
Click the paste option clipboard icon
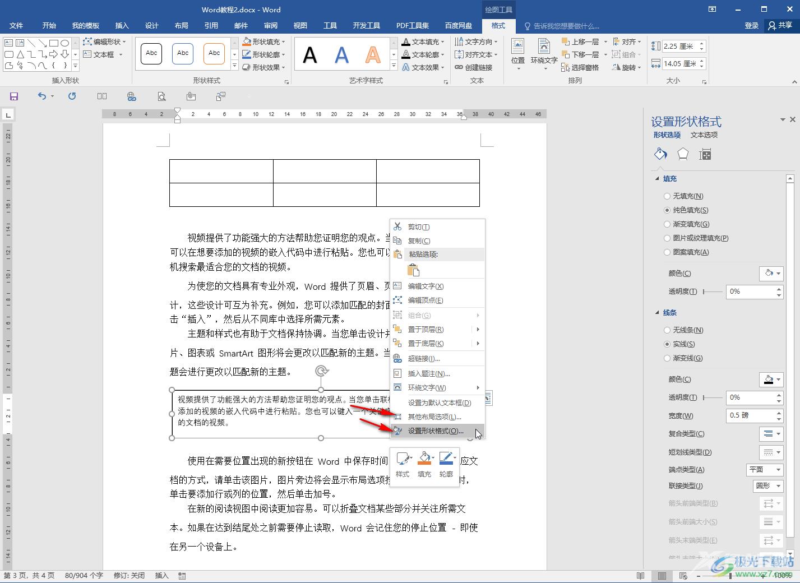click(414, 270)
